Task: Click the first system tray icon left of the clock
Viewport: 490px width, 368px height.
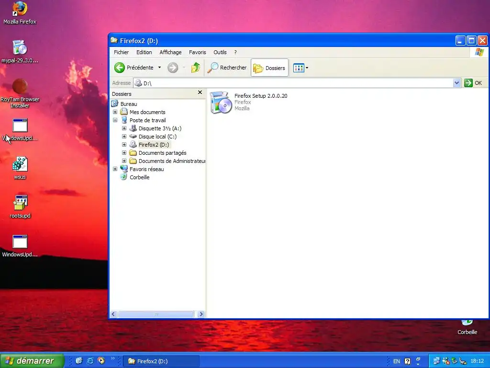Action: pos(436,361)
